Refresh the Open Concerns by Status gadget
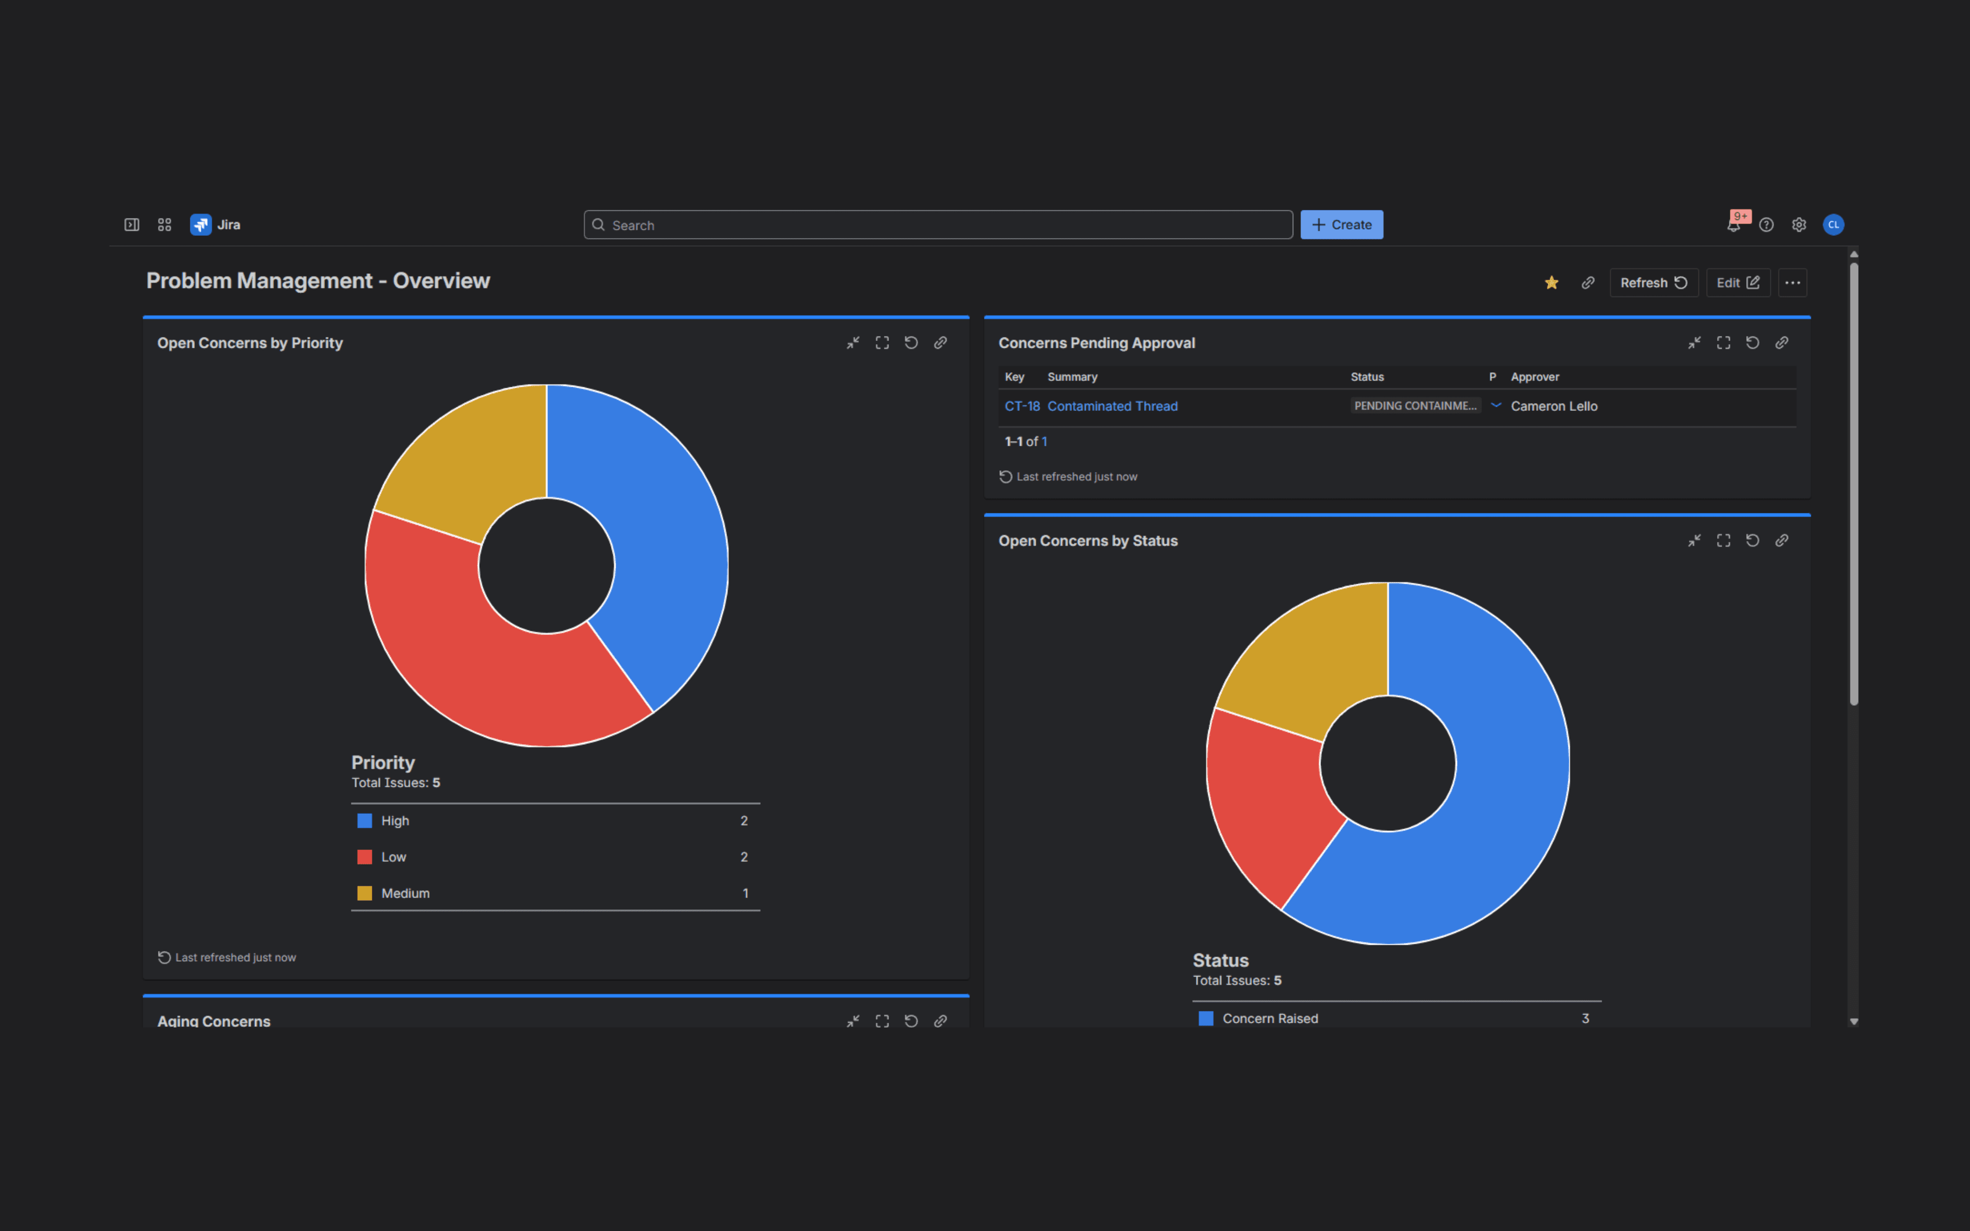This screenshot has height=1231, width=1970. point(1752,541)
